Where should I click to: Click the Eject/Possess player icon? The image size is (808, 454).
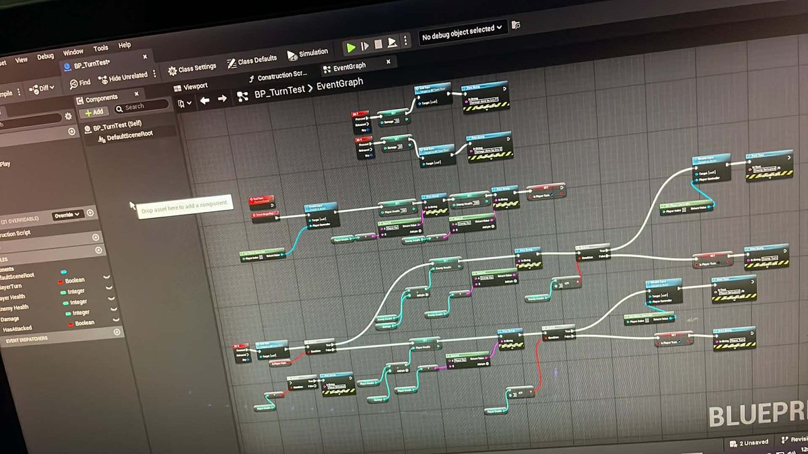pos(393,44)
